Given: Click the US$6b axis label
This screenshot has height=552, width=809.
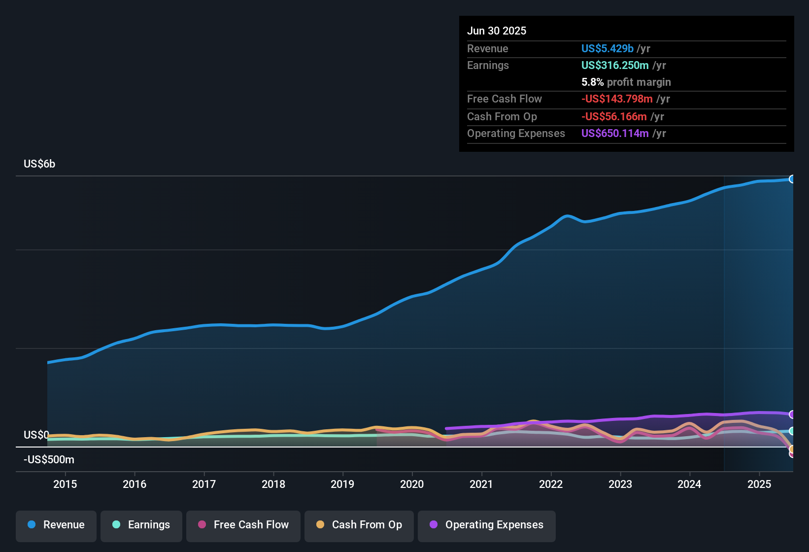Looking at the screenshot, I should point(39,164).
